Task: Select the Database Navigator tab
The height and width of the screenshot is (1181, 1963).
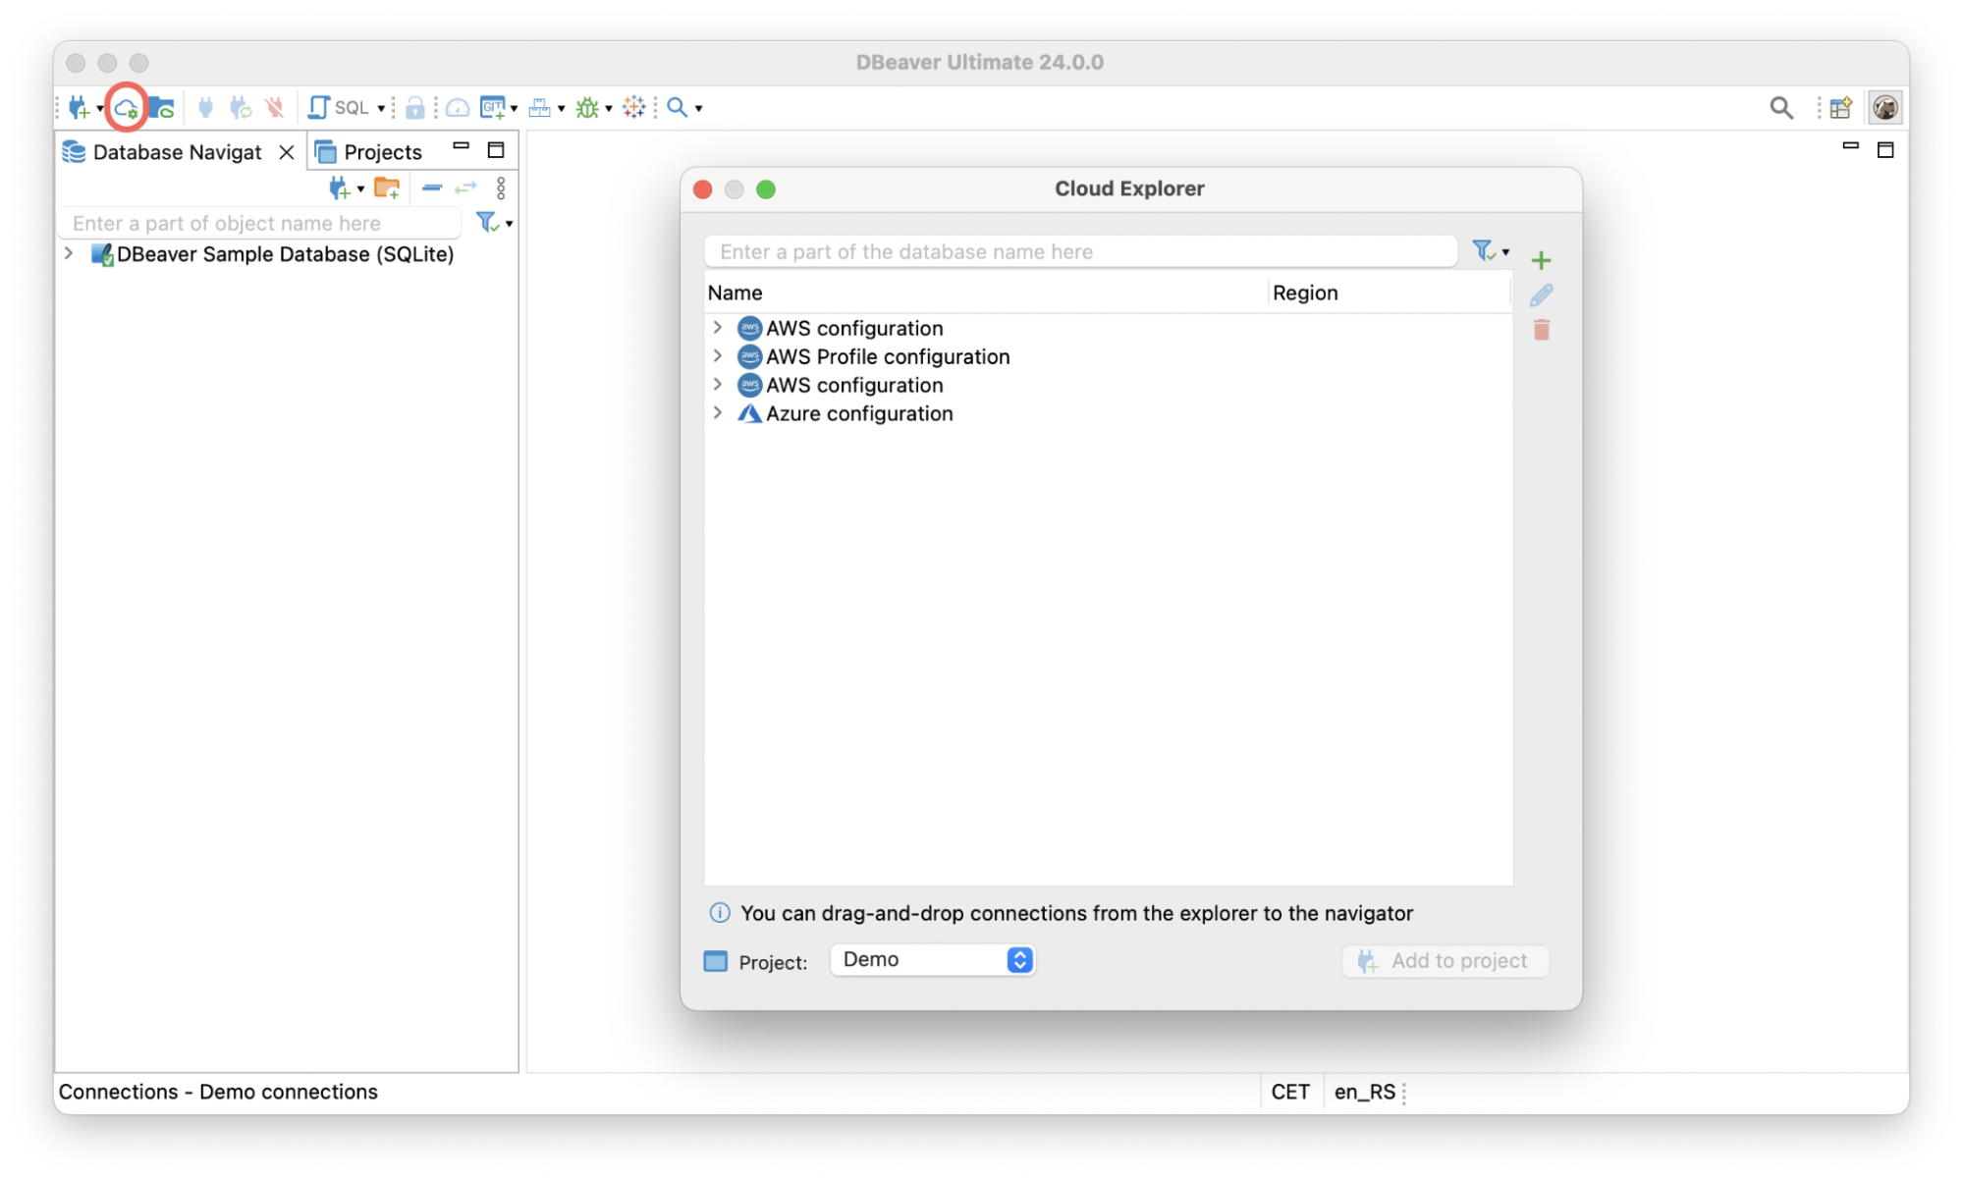Action: 177,152
